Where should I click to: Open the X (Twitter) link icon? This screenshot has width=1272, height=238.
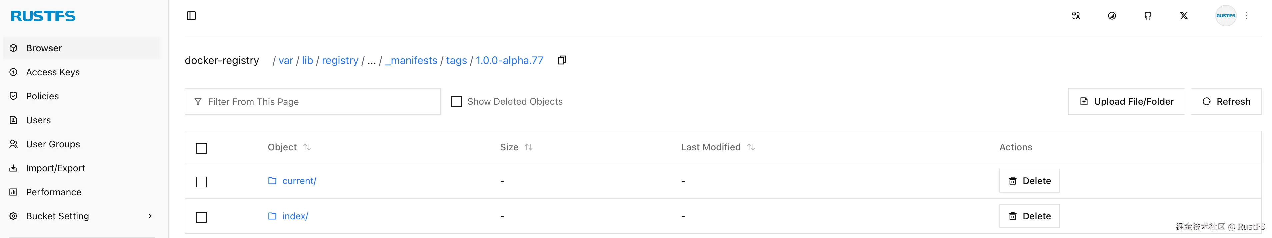tap(1184, 16)
